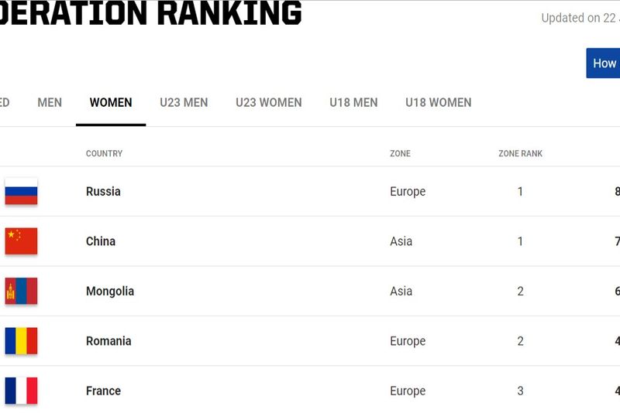
Task: Open the U23 WOMEN tab
Action: [x=269, y=102]
